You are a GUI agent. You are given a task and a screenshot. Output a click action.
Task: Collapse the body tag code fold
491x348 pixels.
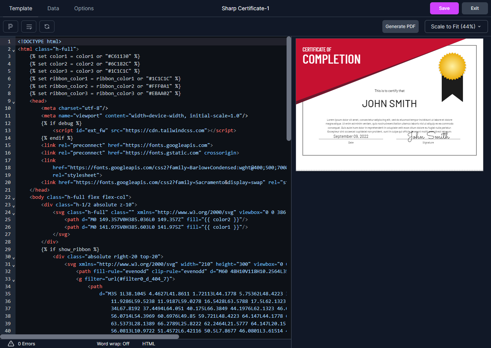14,198
